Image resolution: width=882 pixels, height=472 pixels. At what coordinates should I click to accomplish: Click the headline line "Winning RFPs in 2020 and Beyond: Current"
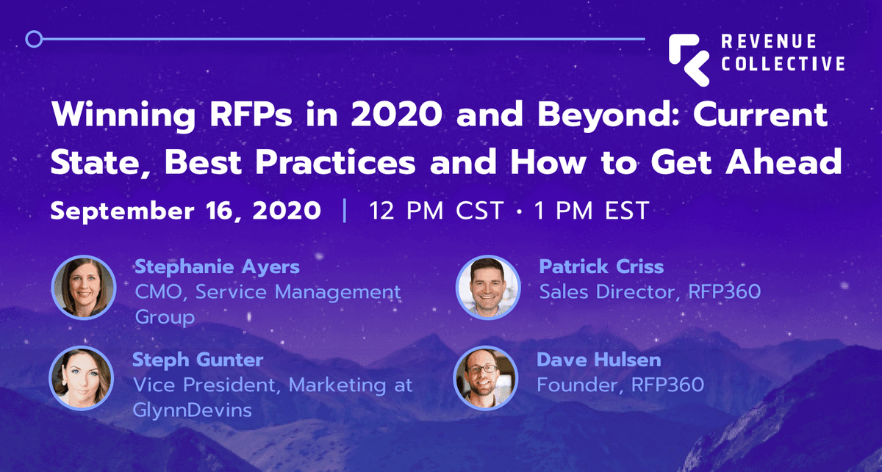coord(439,115)
